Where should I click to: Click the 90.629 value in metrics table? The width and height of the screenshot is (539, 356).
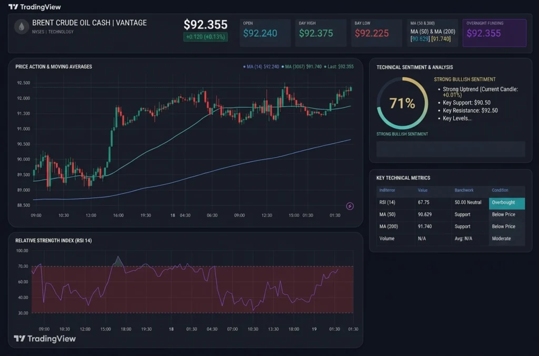coord(425,215)
